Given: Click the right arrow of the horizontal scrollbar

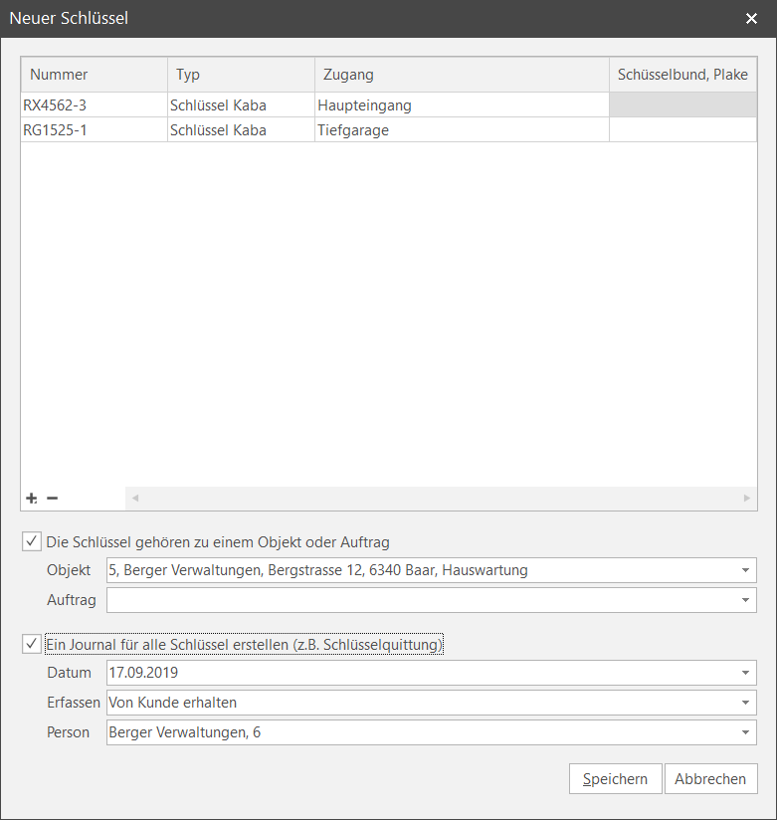Looking at the screenshot, I should point(747,498).
